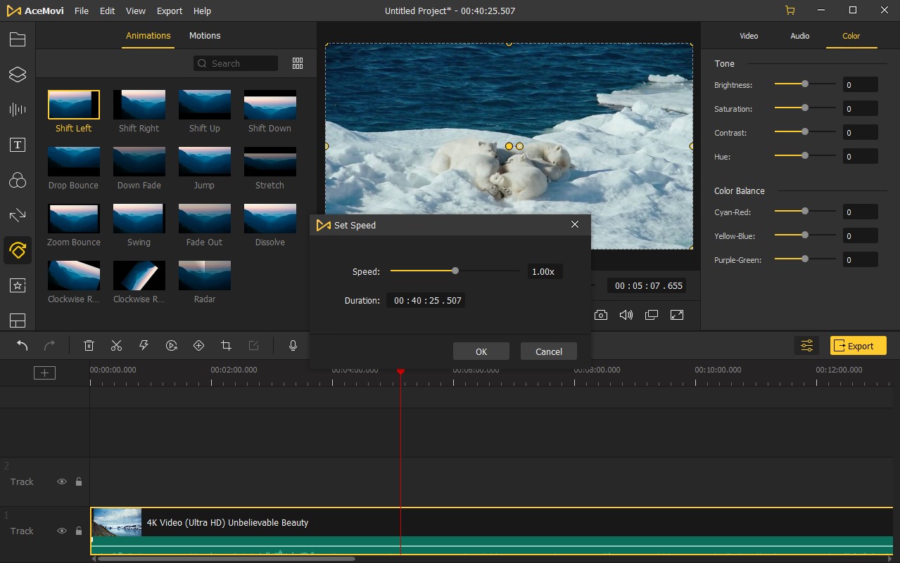
Task: Switch to the Motions tab
Action: pos(205,36)
